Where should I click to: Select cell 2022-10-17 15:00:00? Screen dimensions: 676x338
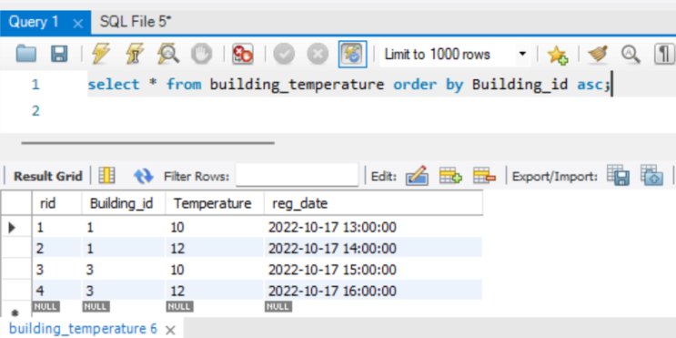pos(373,270)
